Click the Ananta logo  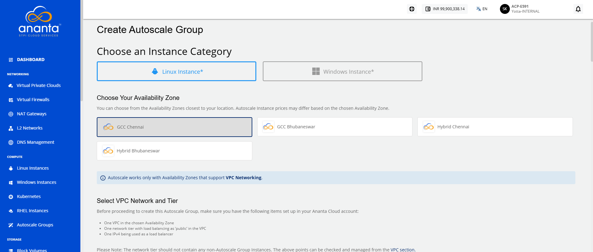click(40, 21)
